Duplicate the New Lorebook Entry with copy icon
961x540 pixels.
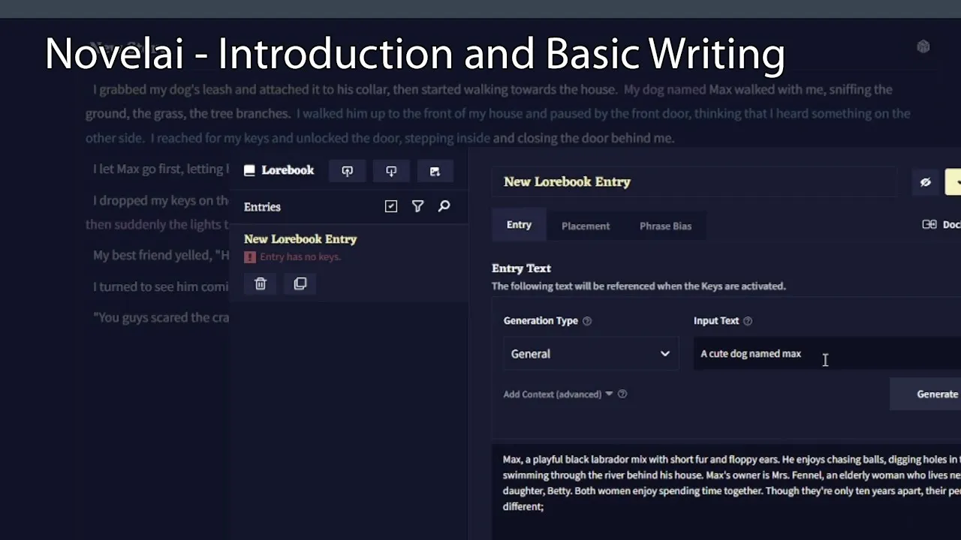pyautogui.click(x=300, y=283)
